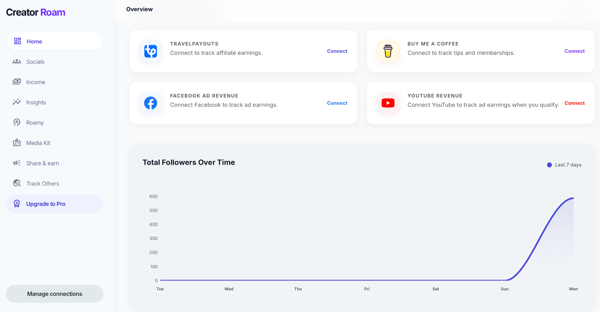Go to the Income page

(x=54, y=82)
